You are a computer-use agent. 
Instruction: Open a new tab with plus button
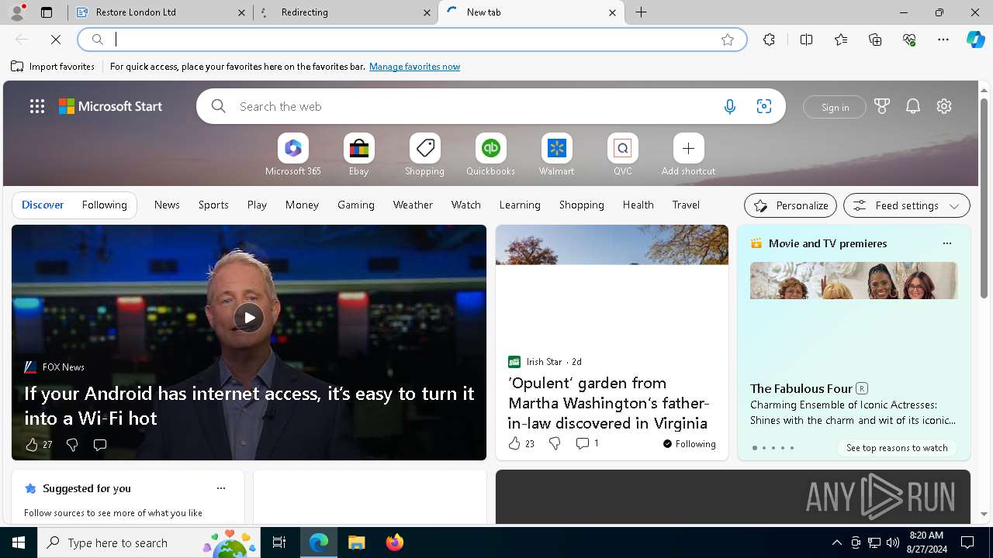(641, 12)
